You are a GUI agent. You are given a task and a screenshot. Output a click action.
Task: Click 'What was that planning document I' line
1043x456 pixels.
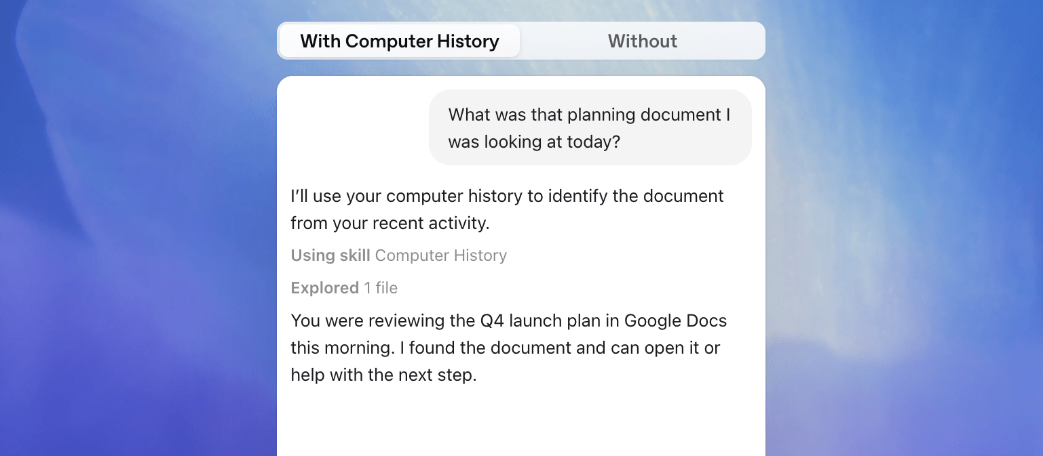[590, 115]
